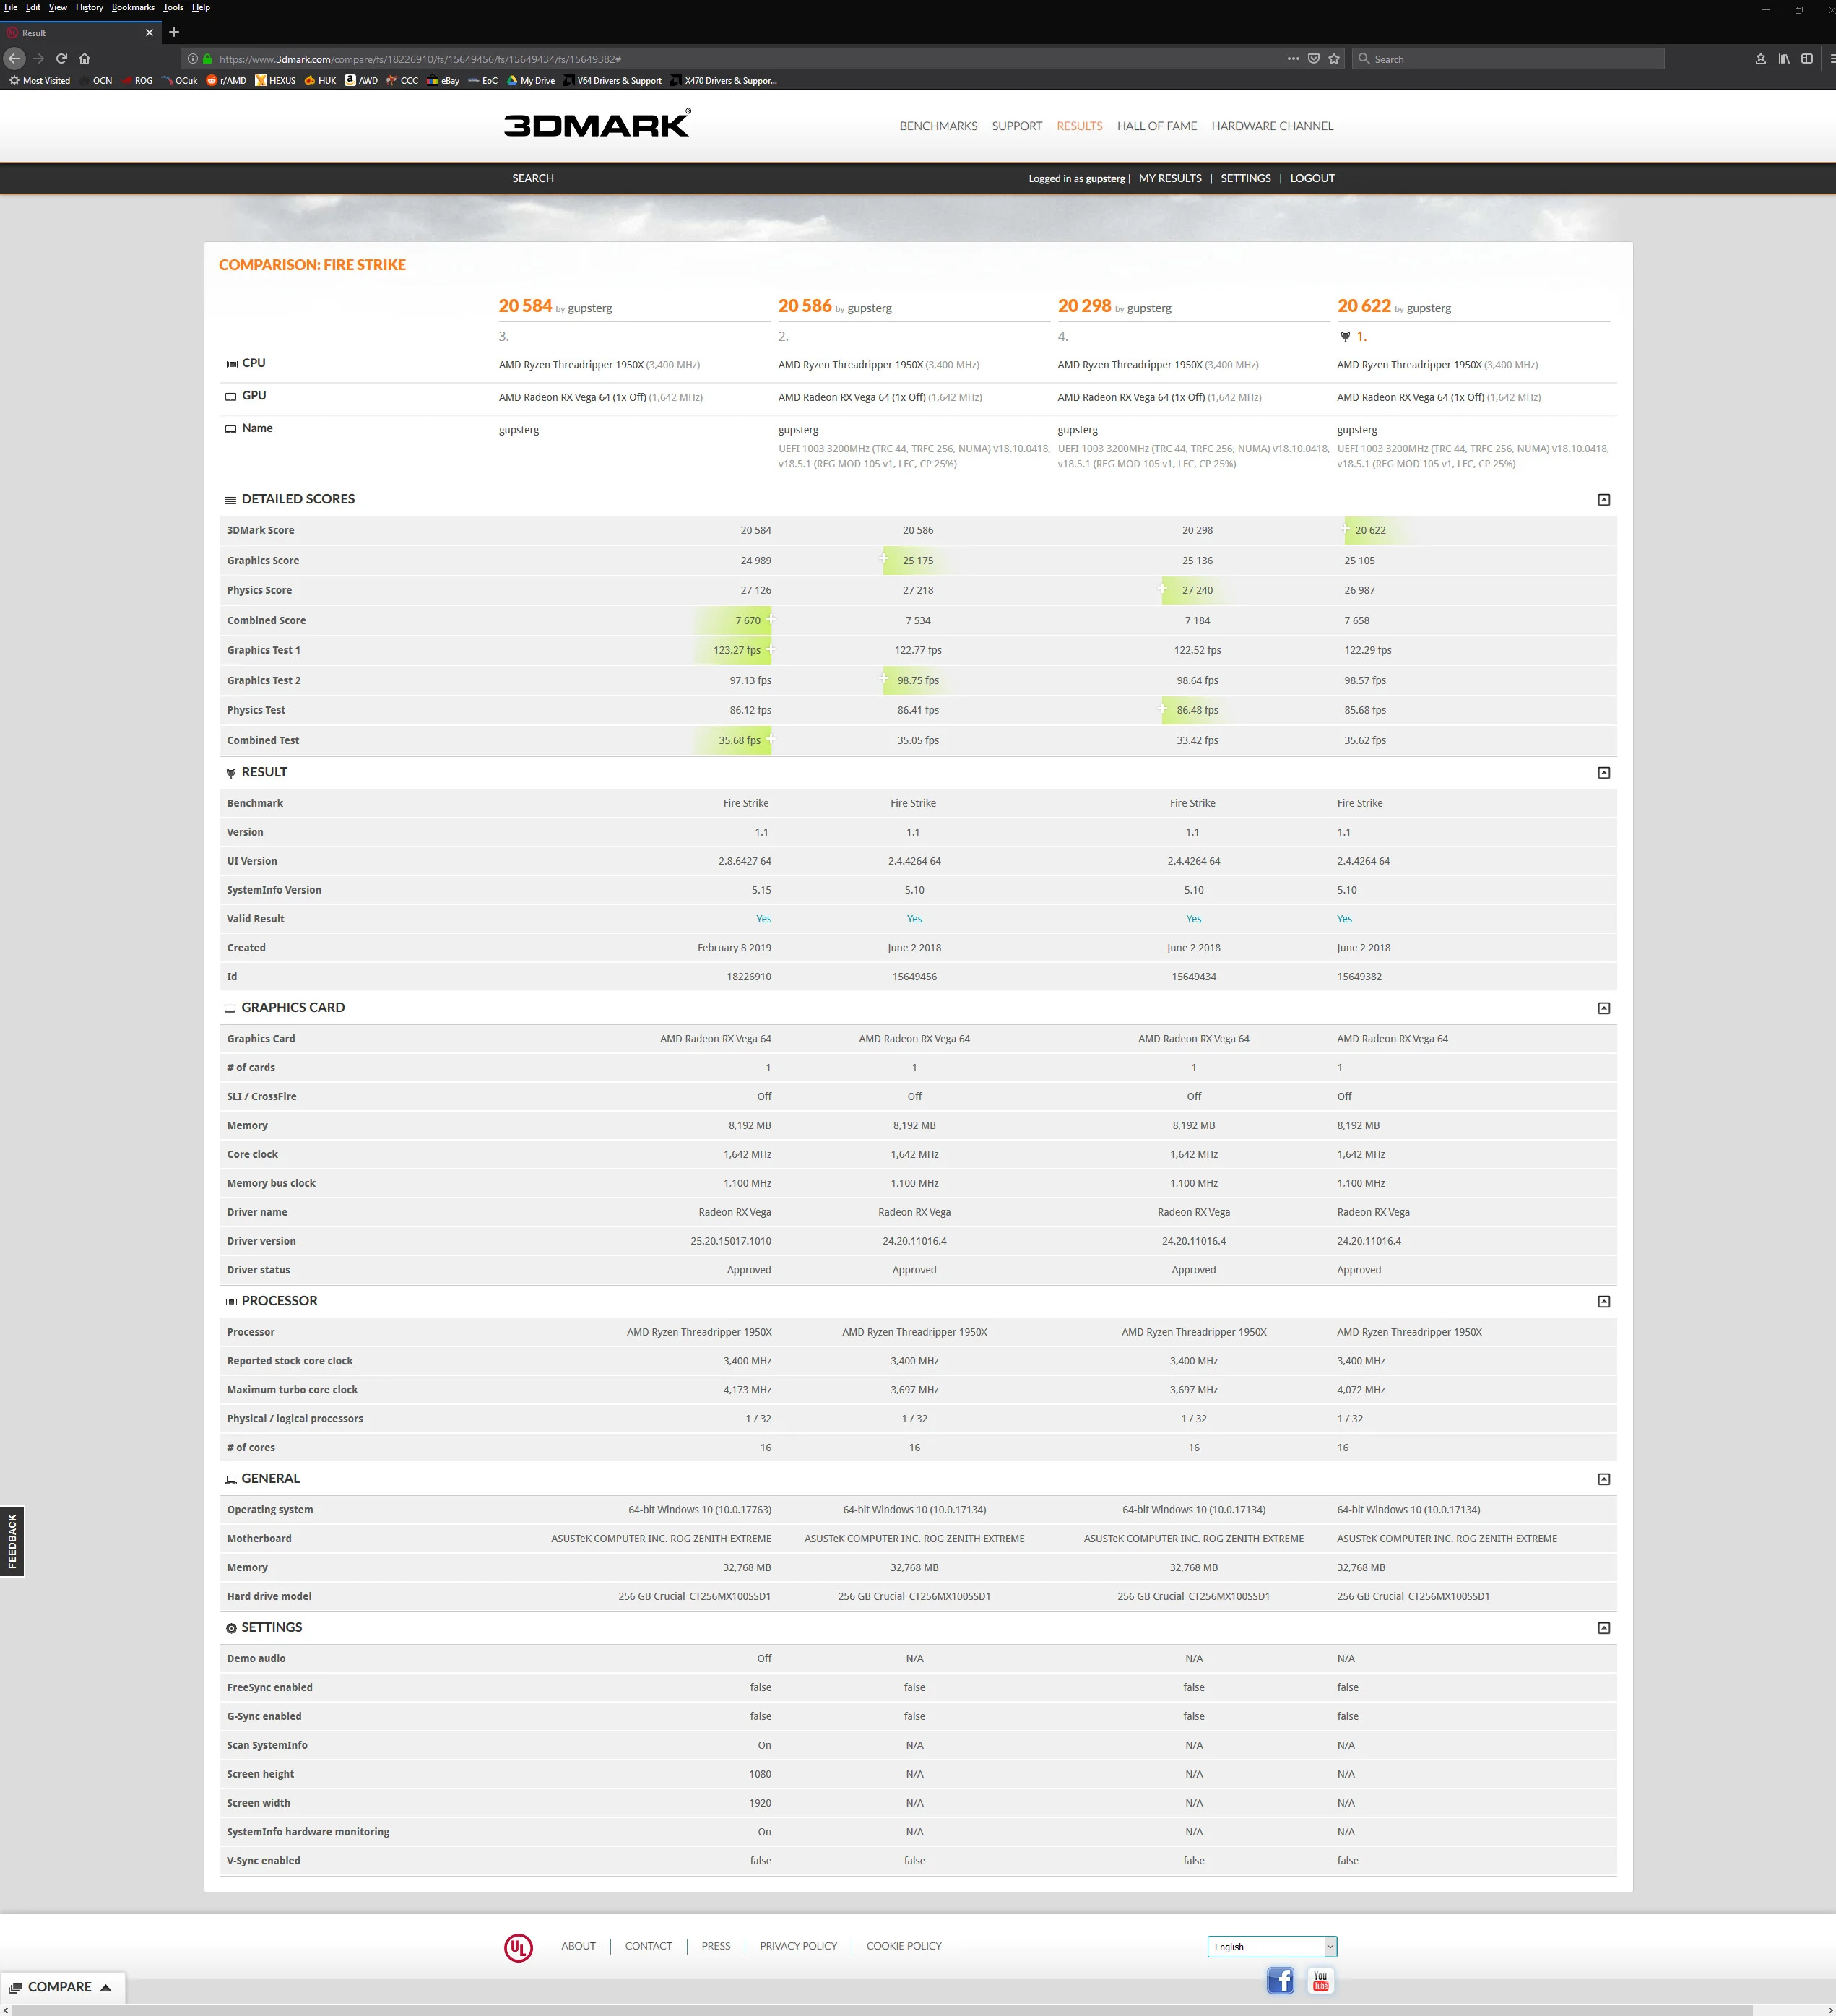This screenshot has height=2016, width=1836.
Task: Click the MY RESULTS link
Action: coord(1170,178)
